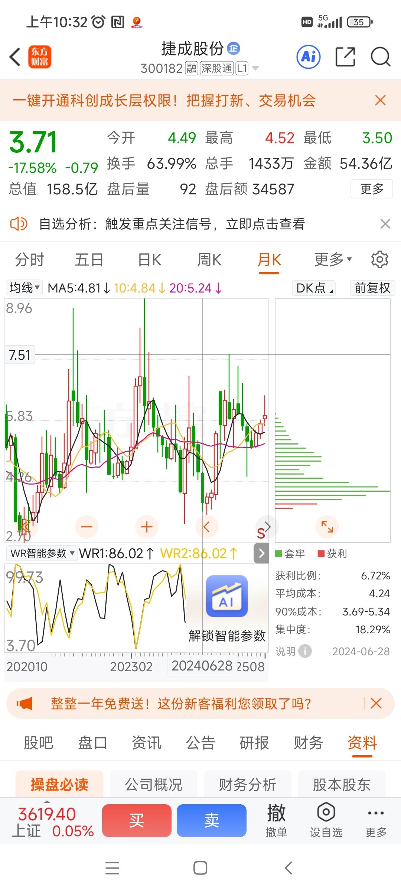Open the search magnifier icon

coord(381,57)
